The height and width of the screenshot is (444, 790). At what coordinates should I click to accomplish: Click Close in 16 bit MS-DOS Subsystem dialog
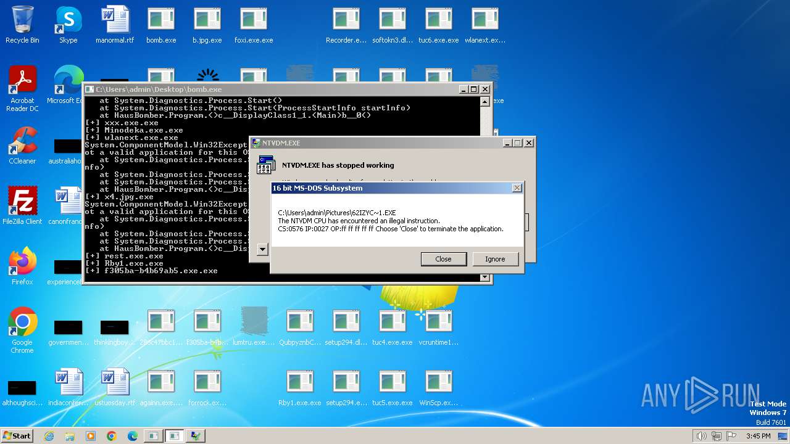coord(444,259)
